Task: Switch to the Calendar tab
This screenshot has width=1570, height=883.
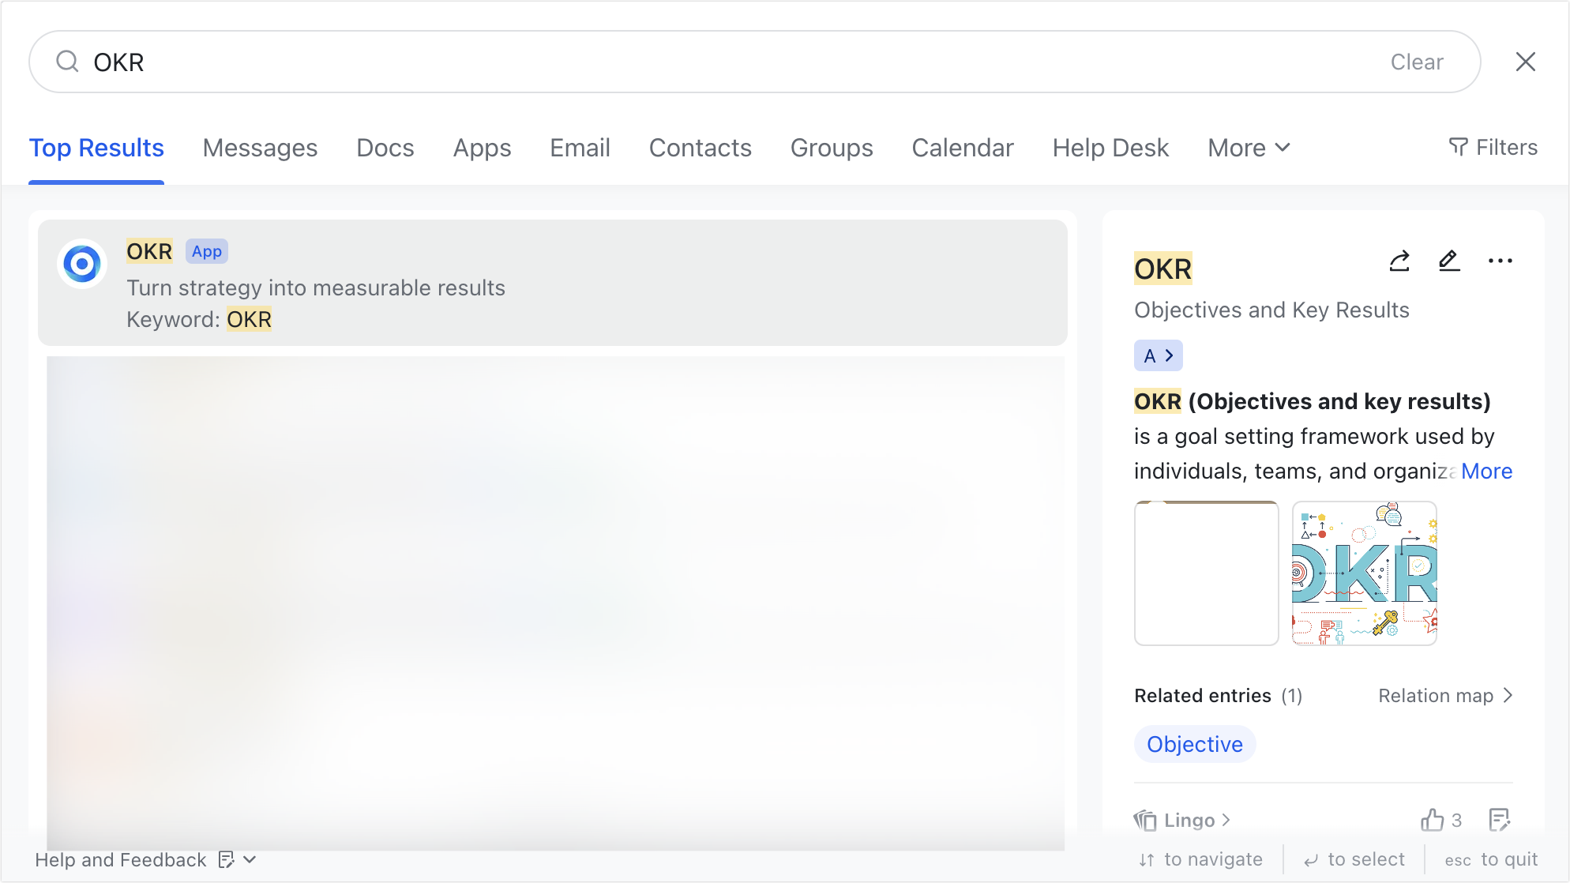Action: tap(962, 148)
